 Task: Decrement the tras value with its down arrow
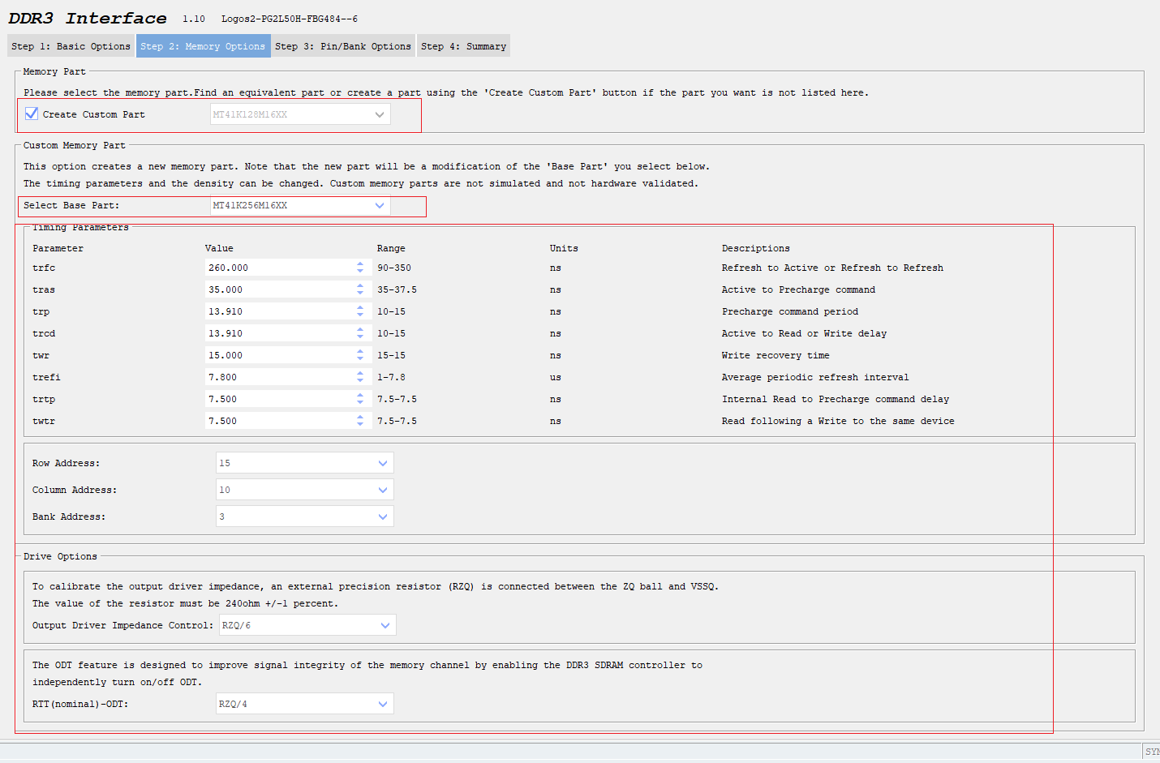click(x=360, y=292)
